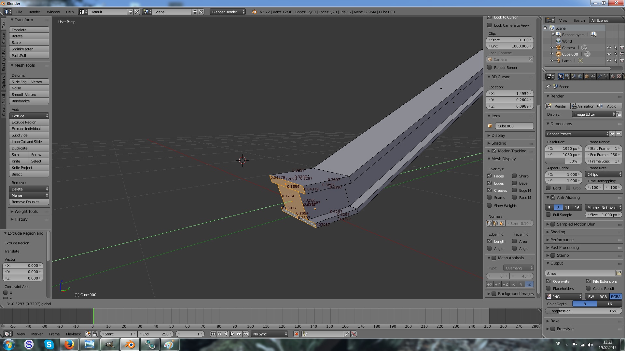Image resolution: width=625 pixels, height=351 pixels.
Task: Open the Material properties sphere icon
Action: (613, 76)
